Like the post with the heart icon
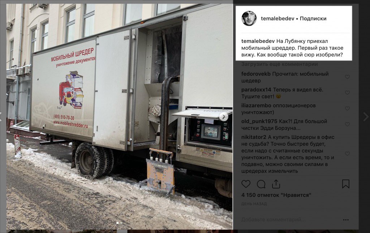The image size is (370, 233). 246,184
